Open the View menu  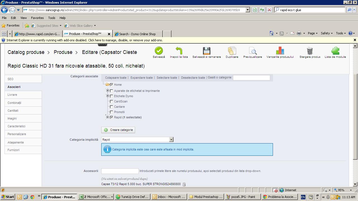pyautogui.click(x=23, y=18)
